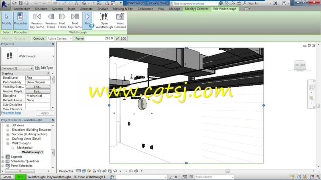The image size is (321, 180).
Task: Save project using the floppy disk icon
Action: pos(20,3)
